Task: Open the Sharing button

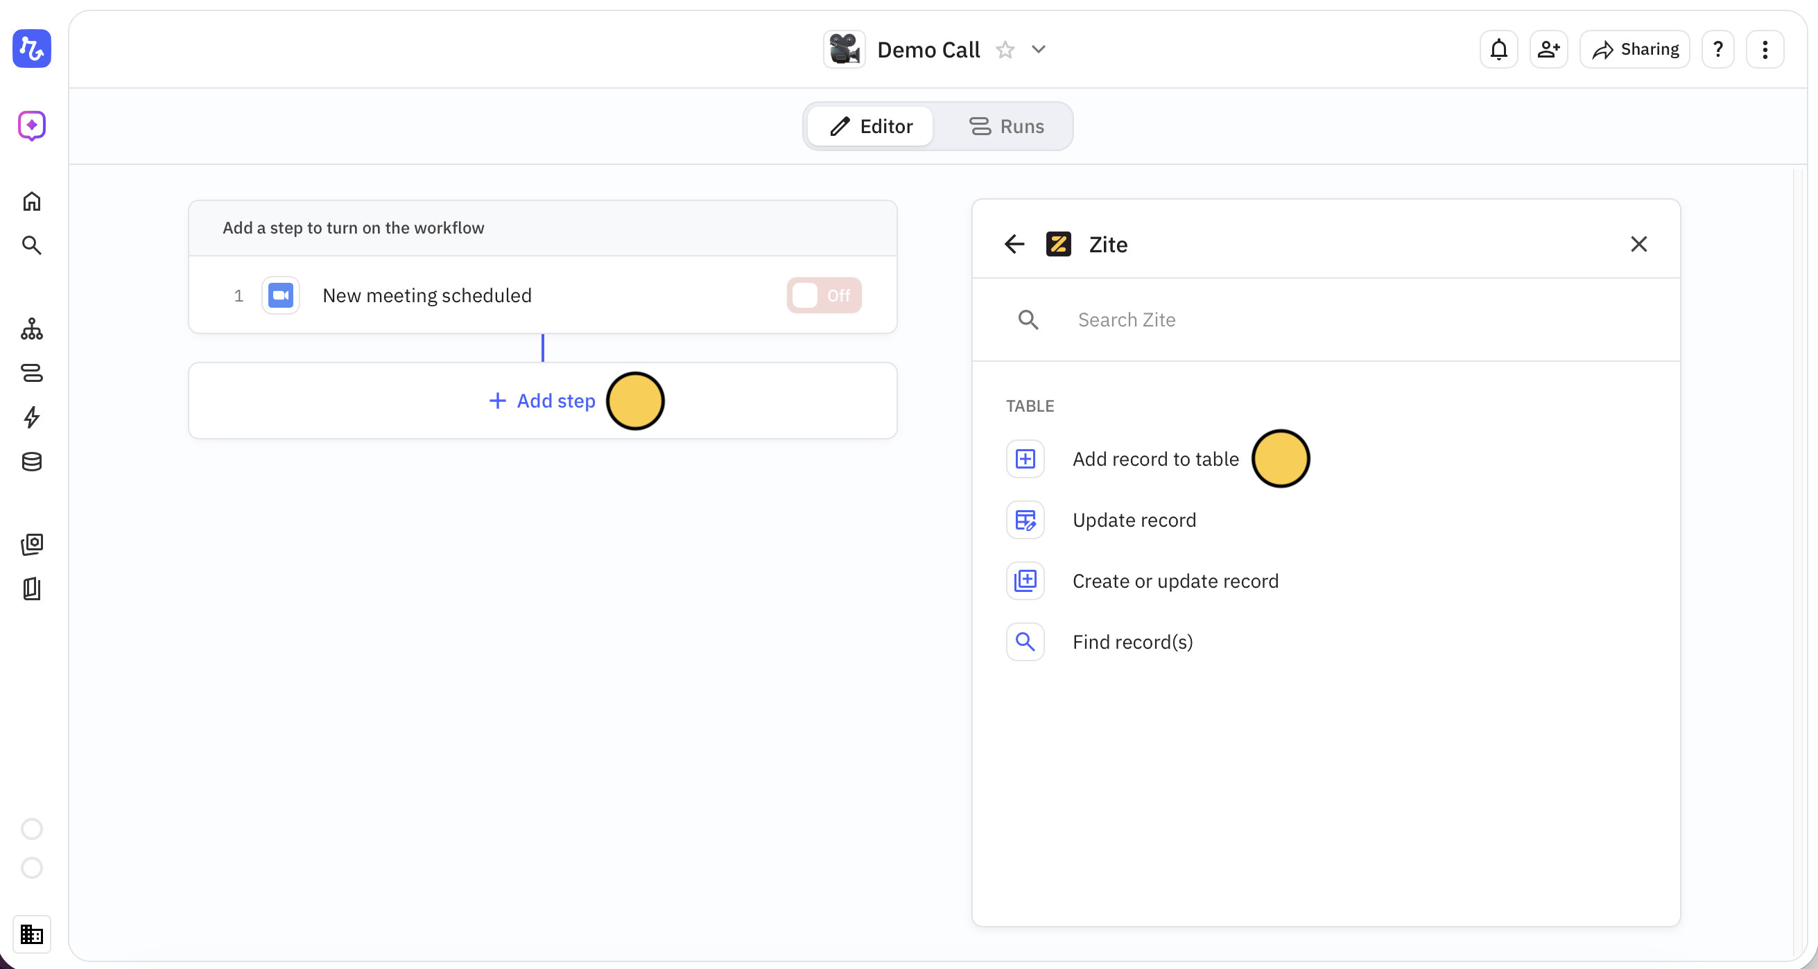Action: [1634, 49]
